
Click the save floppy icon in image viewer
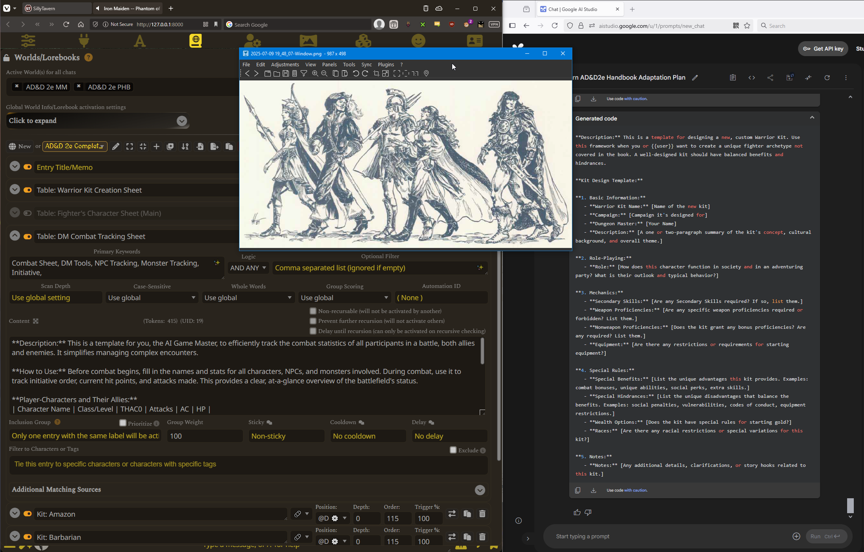click(286, 73)
